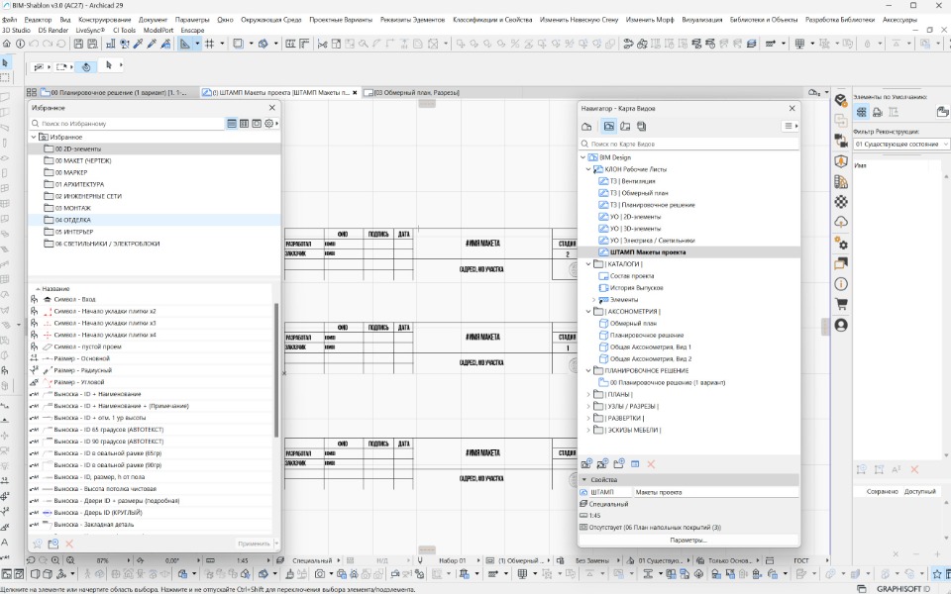951x594 pixels.
Task: Toggle the grid snap hash icon
Action: pyautogui.click(x=210, y=44)
